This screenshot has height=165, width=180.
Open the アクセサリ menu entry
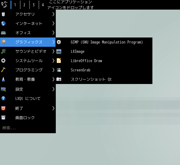click(28, 14)
